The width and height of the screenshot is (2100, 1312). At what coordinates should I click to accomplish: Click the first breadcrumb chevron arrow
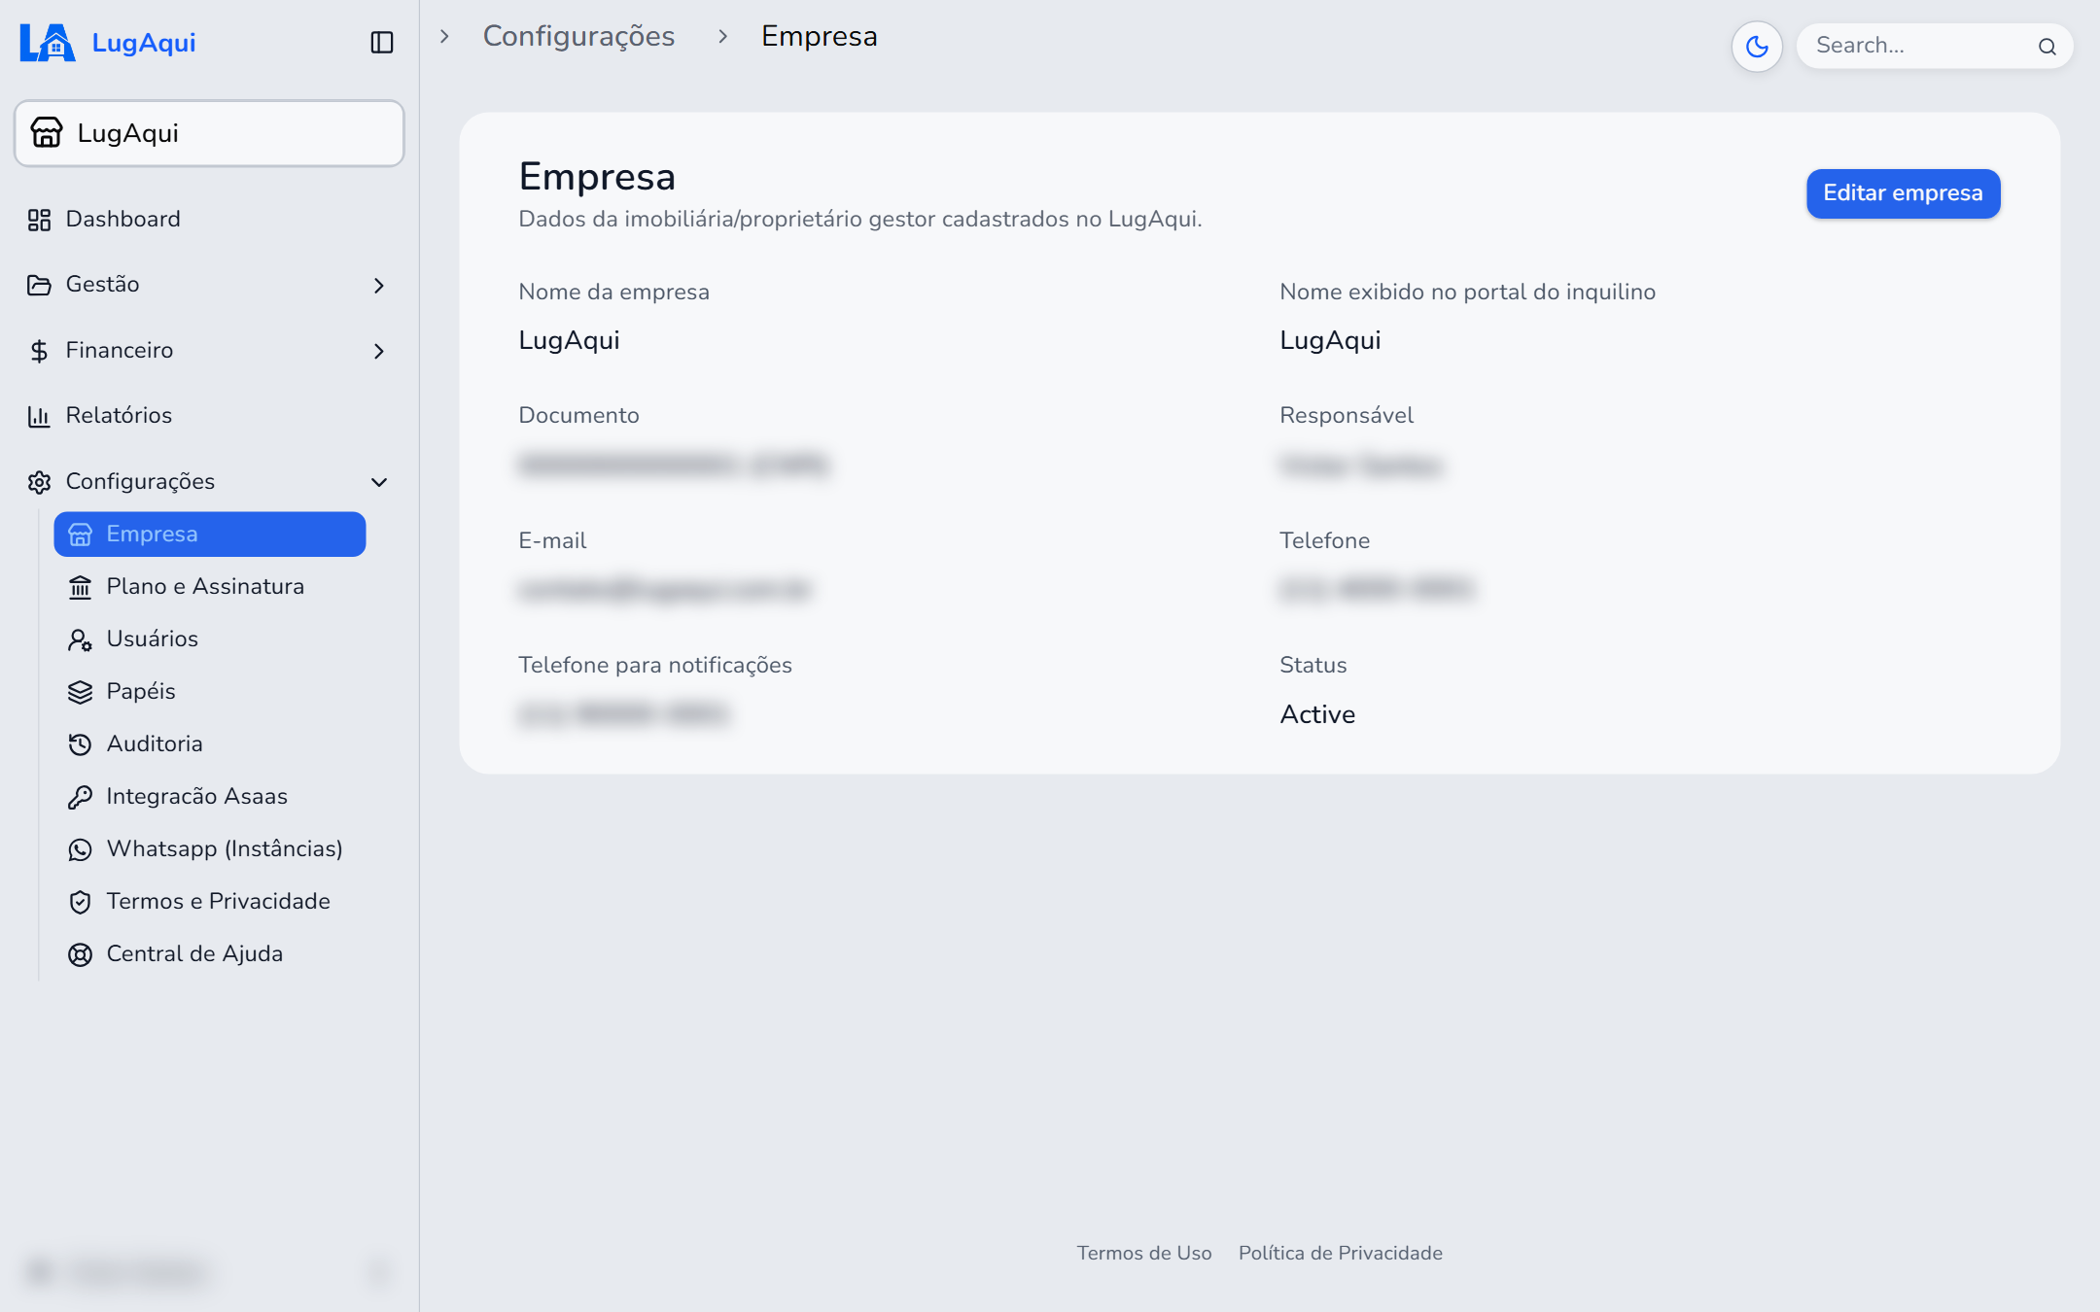click(444, 36)
